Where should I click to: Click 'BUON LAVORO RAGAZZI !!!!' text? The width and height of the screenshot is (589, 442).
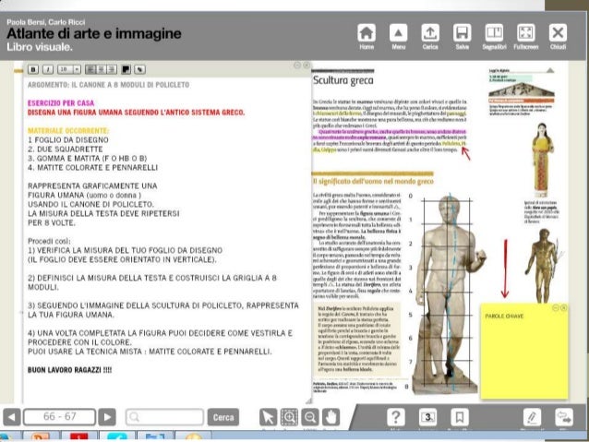pos(69,370)
